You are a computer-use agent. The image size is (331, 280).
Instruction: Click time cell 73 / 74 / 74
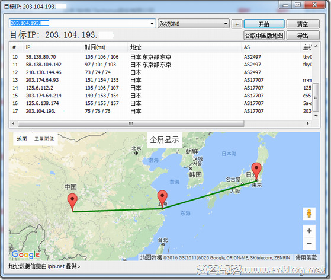coord(98,72)
